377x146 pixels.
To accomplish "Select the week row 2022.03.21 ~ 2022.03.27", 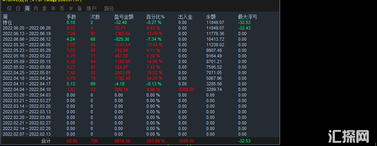I will coord(27,101).
